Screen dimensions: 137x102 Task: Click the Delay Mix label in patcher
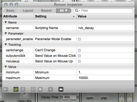point(24,101)
